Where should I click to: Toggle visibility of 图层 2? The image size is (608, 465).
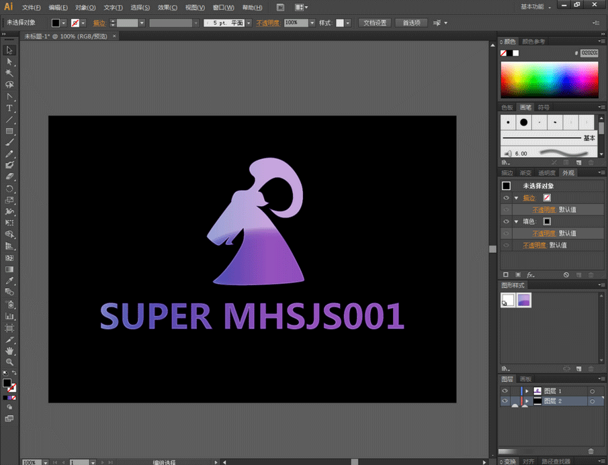(x=505, y=401)
